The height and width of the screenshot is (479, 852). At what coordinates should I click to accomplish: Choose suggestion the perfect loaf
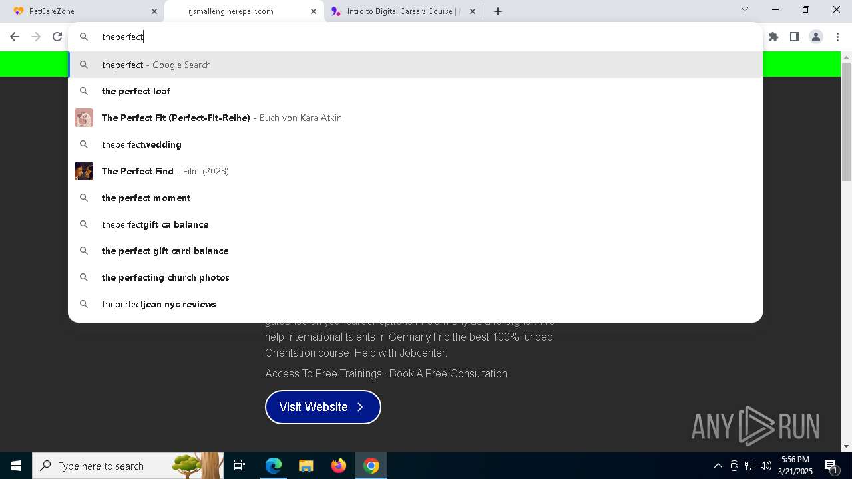pyautogui.click(x=415, y=91)
